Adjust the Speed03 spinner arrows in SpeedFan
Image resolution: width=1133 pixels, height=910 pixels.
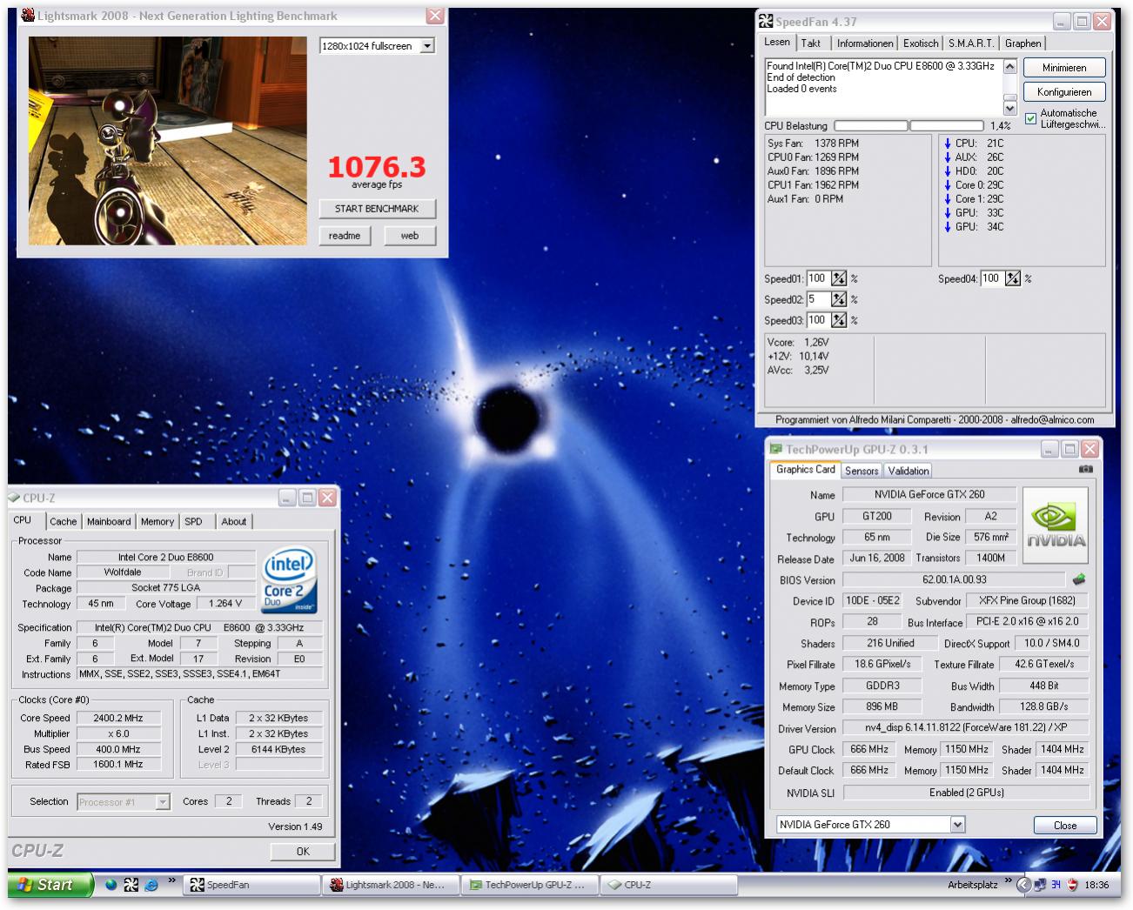pos(839,320)
